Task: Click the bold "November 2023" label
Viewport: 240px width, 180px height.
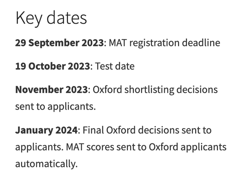Action: pos(51,89)
